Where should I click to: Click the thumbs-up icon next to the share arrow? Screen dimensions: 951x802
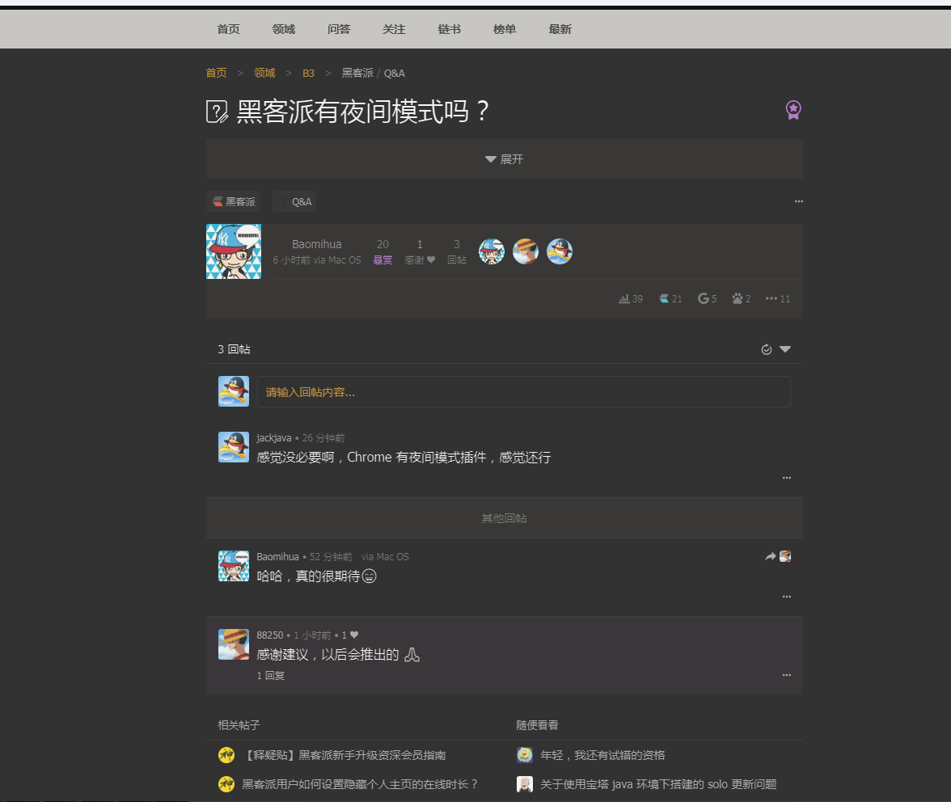(784, 556)
